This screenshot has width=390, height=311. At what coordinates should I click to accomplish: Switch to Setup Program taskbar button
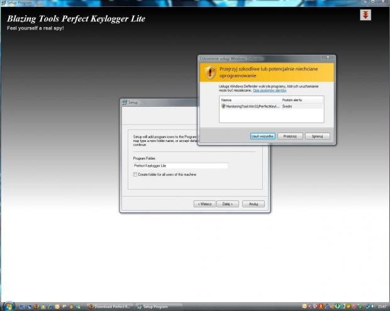click(157, 307)
